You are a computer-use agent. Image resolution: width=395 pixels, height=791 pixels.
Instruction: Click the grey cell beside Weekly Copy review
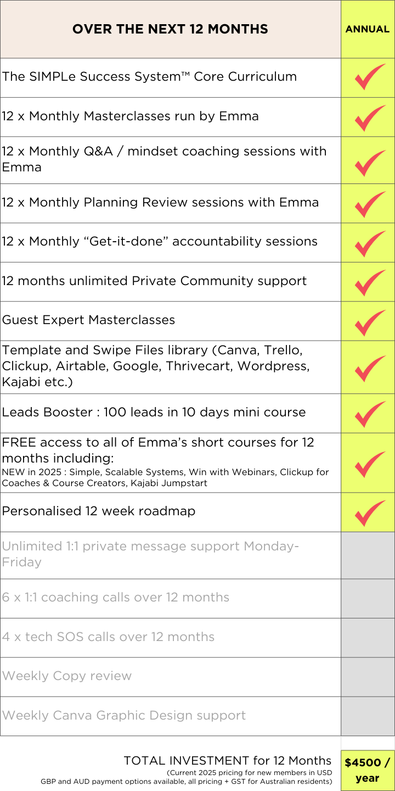(x=368, y=677)
